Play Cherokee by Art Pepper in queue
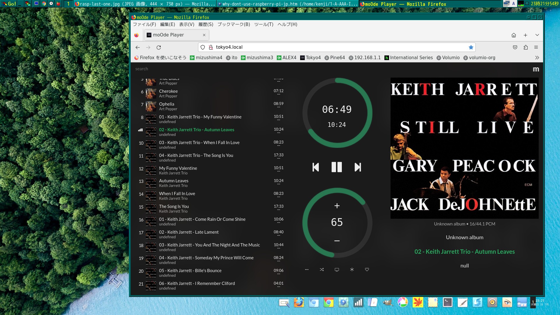This screenshot has height=315, width=560. pos(168,91)
